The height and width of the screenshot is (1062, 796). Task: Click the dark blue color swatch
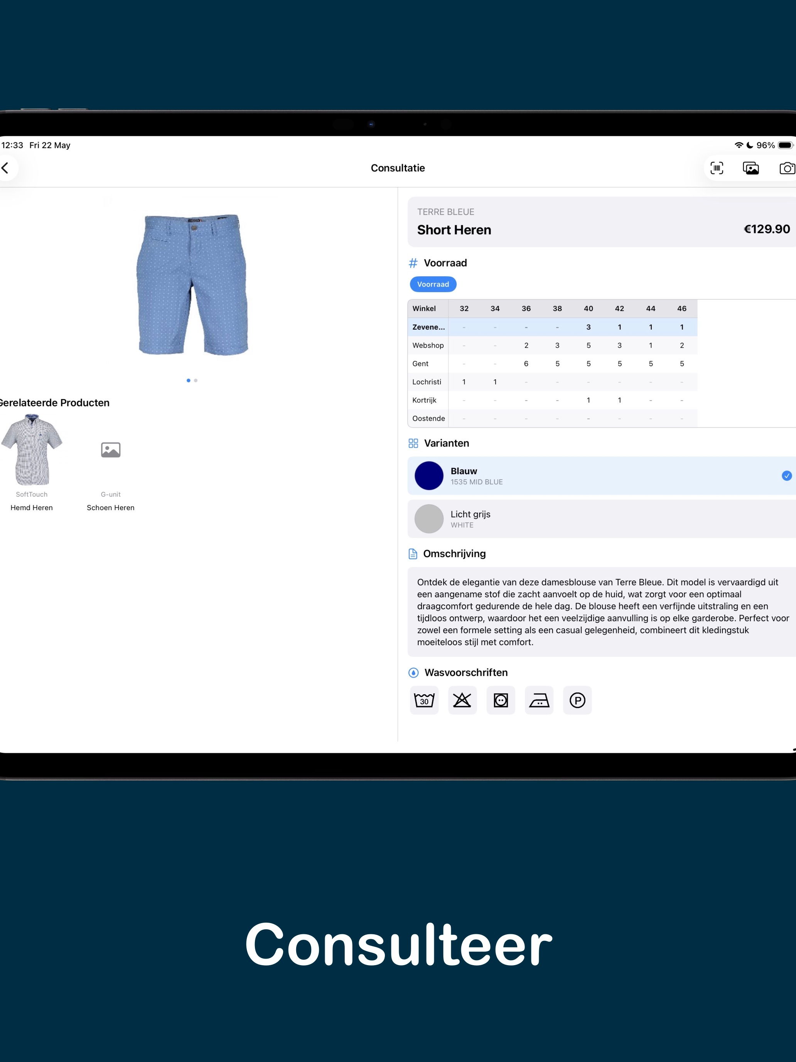[429, 476]
